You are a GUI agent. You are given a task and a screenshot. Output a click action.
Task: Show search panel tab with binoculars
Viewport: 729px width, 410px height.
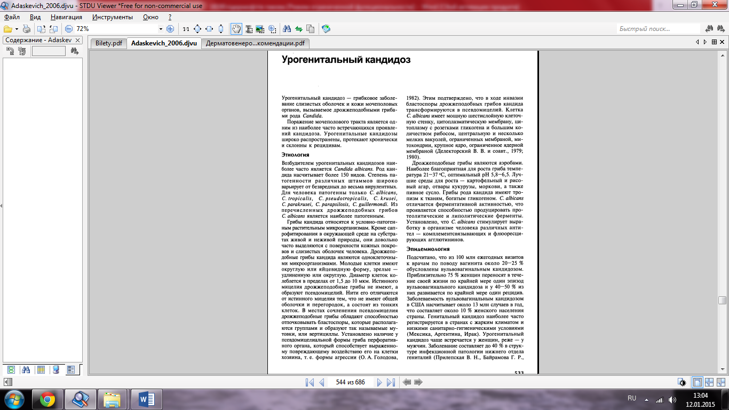point(26,369)
